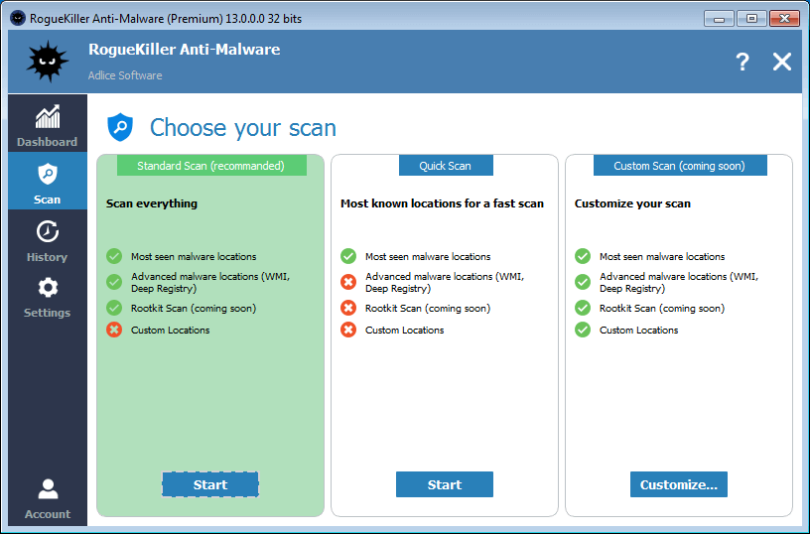Select the Quick Scan header label

[x=445, y=166]
